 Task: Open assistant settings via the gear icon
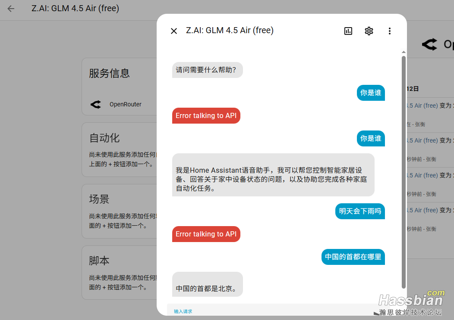369,31
